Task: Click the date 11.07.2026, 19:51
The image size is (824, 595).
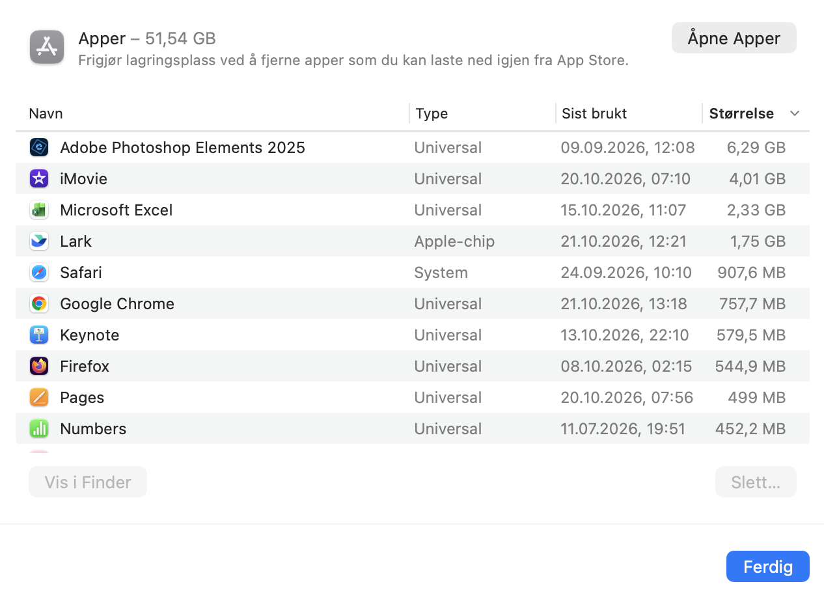Action: 623,429
